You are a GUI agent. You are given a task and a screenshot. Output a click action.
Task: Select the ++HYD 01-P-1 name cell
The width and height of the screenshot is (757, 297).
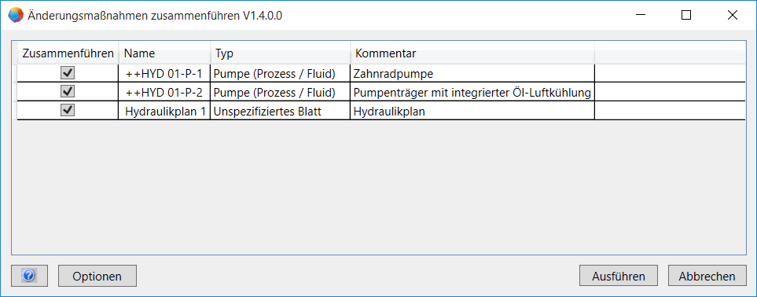pyautogui.click(x=164, y=73)
